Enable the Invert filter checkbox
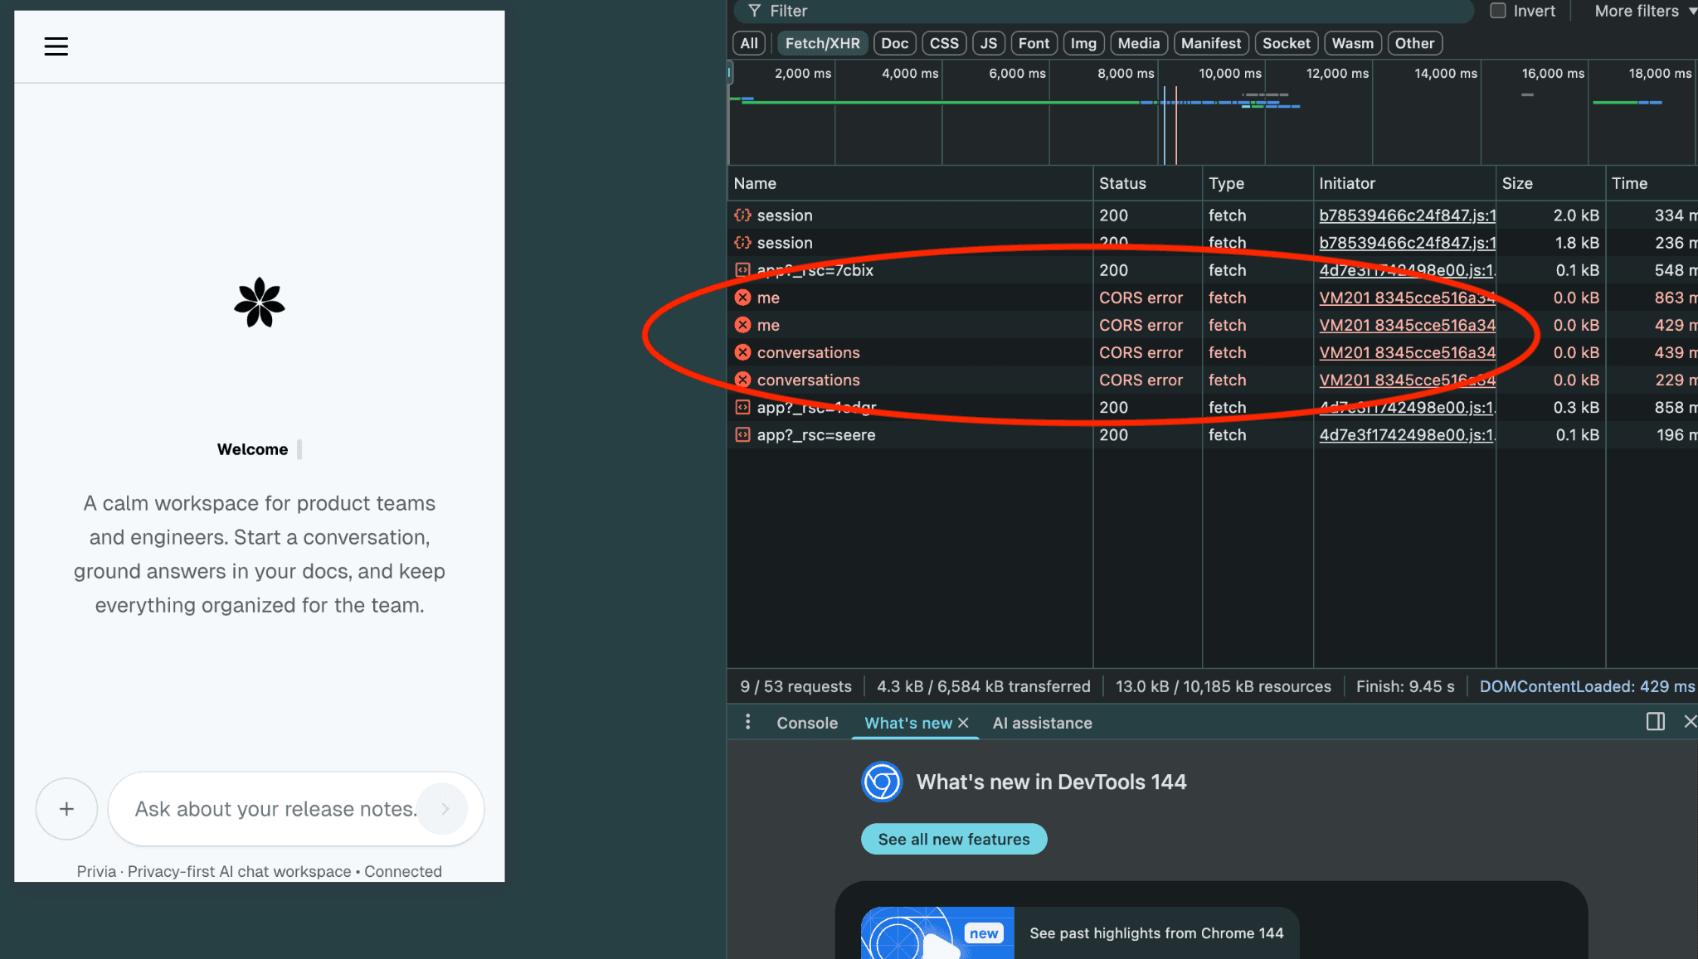Viewport: 1698px width, 959px height. click(x=1498, y=10)
